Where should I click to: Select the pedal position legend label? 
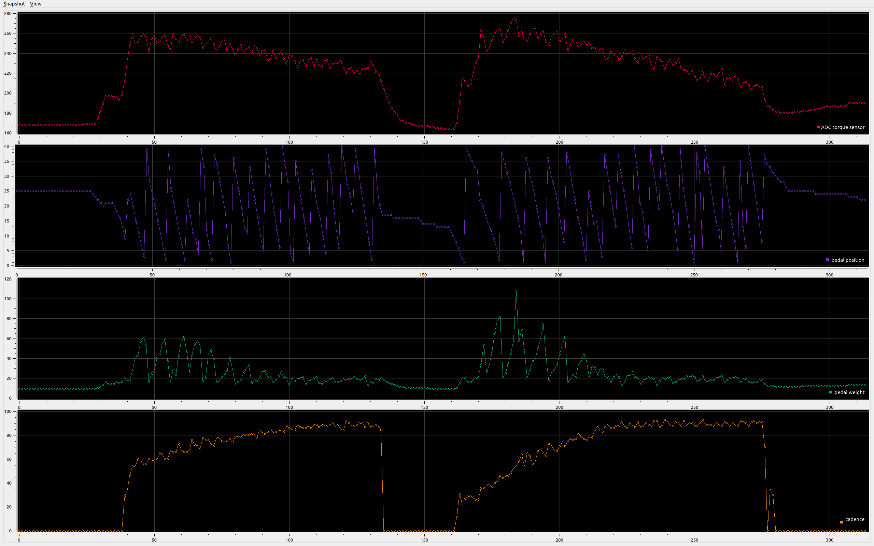(x=848, y=260)
